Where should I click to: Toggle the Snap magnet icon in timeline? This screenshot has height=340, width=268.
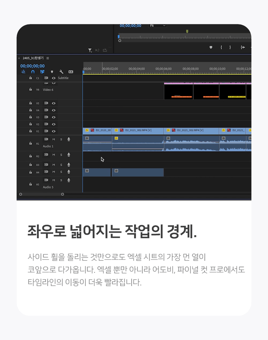(x=33, y=72)
